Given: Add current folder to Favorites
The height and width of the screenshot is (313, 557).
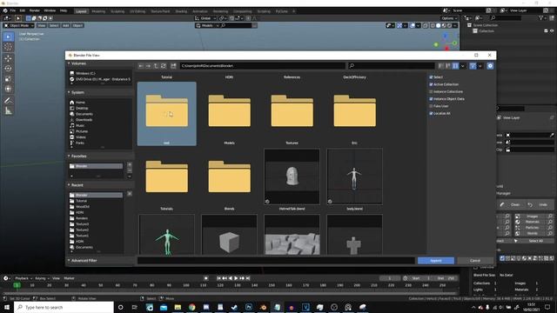Looking at the screenshot, I should [x=130, y=164].
